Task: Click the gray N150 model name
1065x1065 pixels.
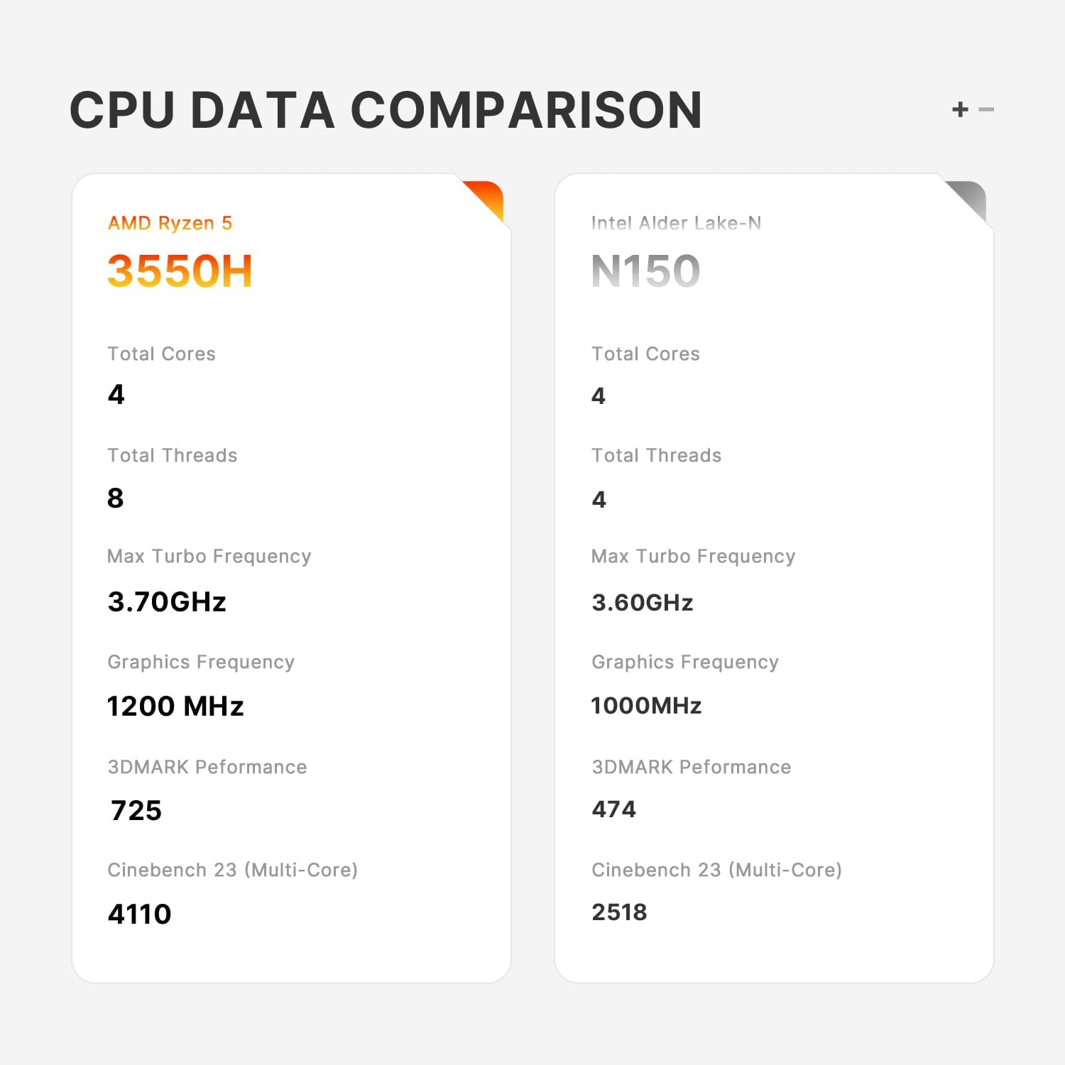Action: tap(645, 271)
